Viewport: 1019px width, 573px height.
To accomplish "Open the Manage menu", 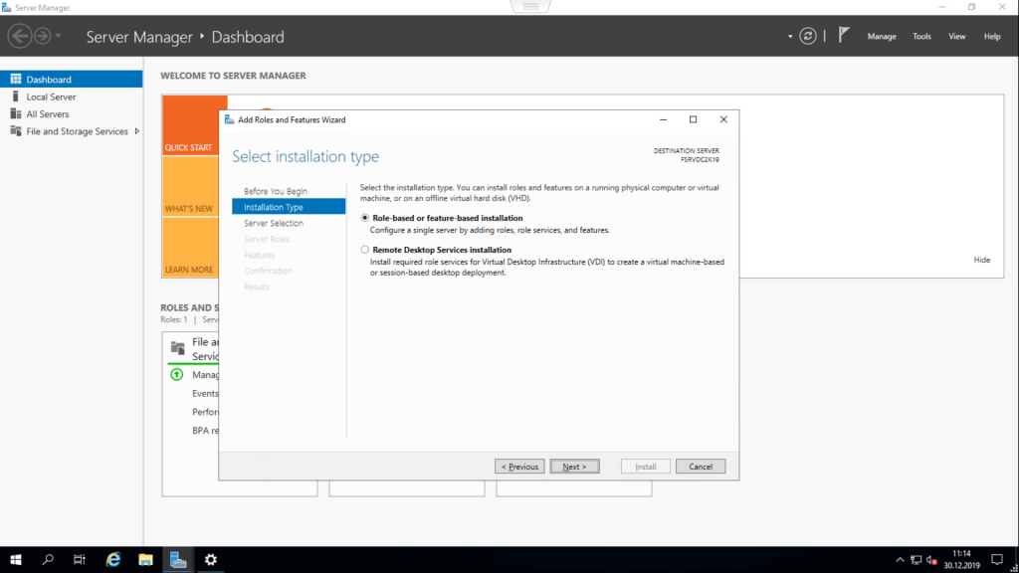I will tap(882, 37).
